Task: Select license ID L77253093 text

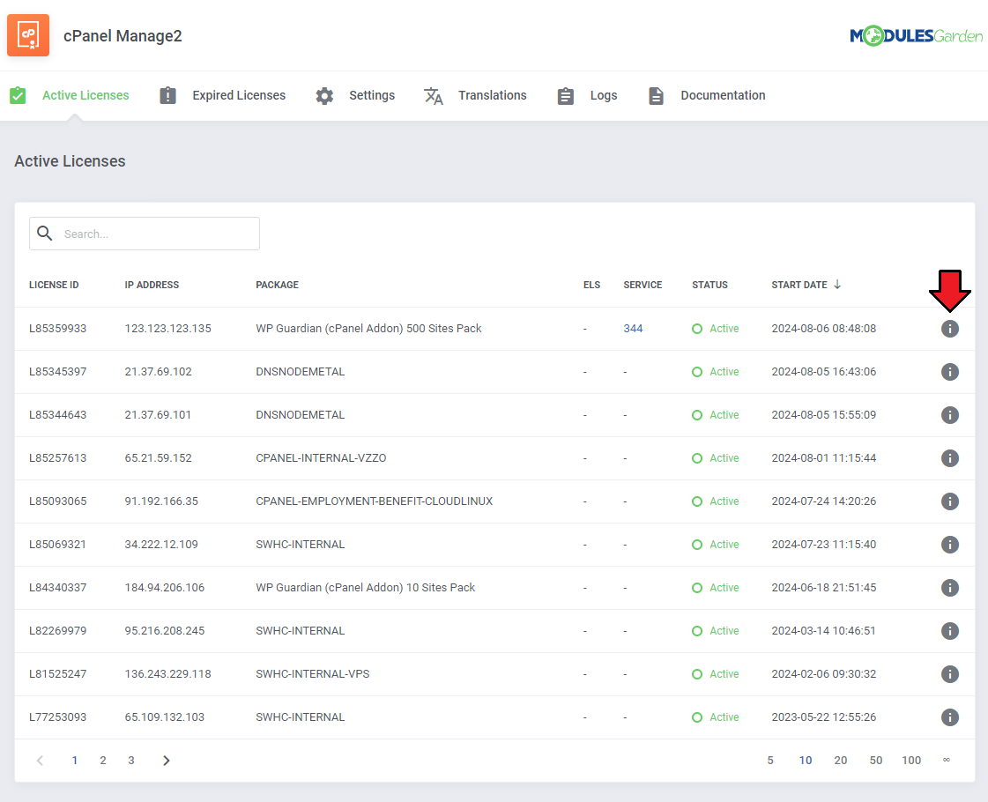Action: click(x=57, y=717)
